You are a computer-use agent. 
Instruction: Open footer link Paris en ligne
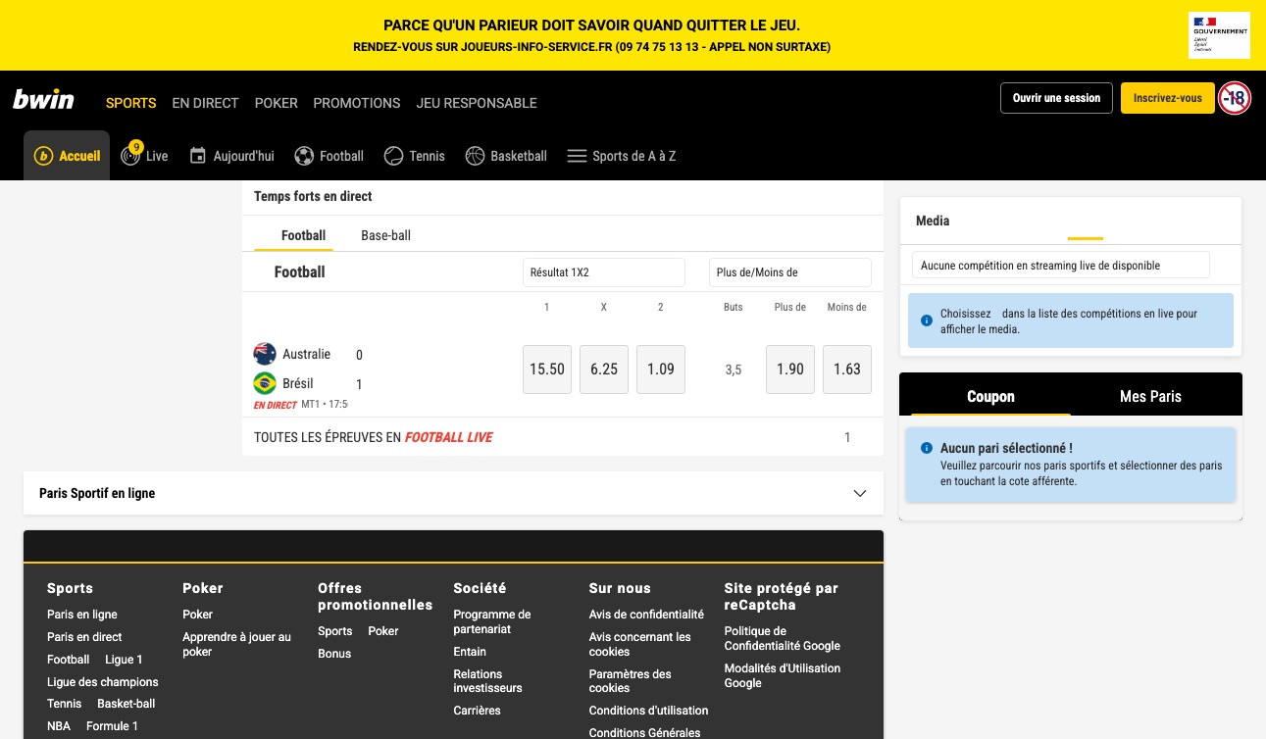click(x=81, y=615)
